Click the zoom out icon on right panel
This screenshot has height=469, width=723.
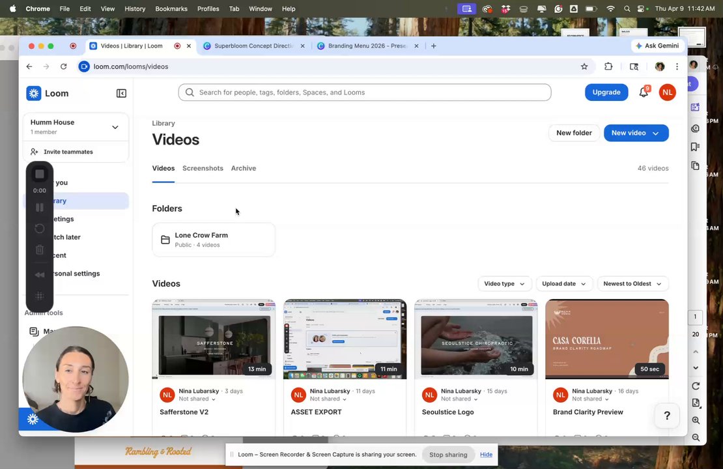[696, 437]
